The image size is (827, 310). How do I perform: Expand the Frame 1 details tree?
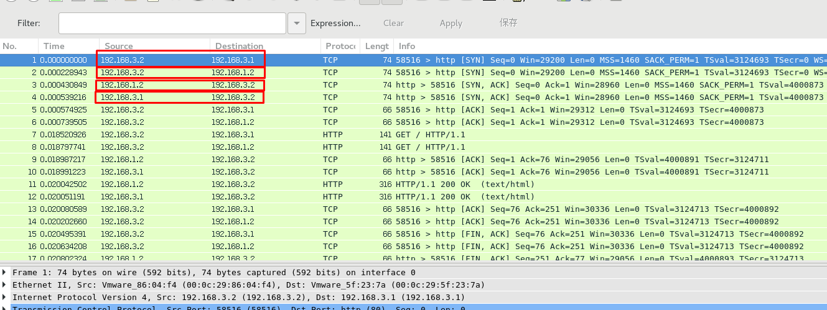pyautogui.click(x=6, y=273)
